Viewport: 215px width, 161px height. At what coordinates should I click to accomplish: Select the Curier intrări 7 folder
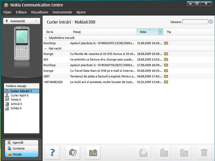click(21, 91)
